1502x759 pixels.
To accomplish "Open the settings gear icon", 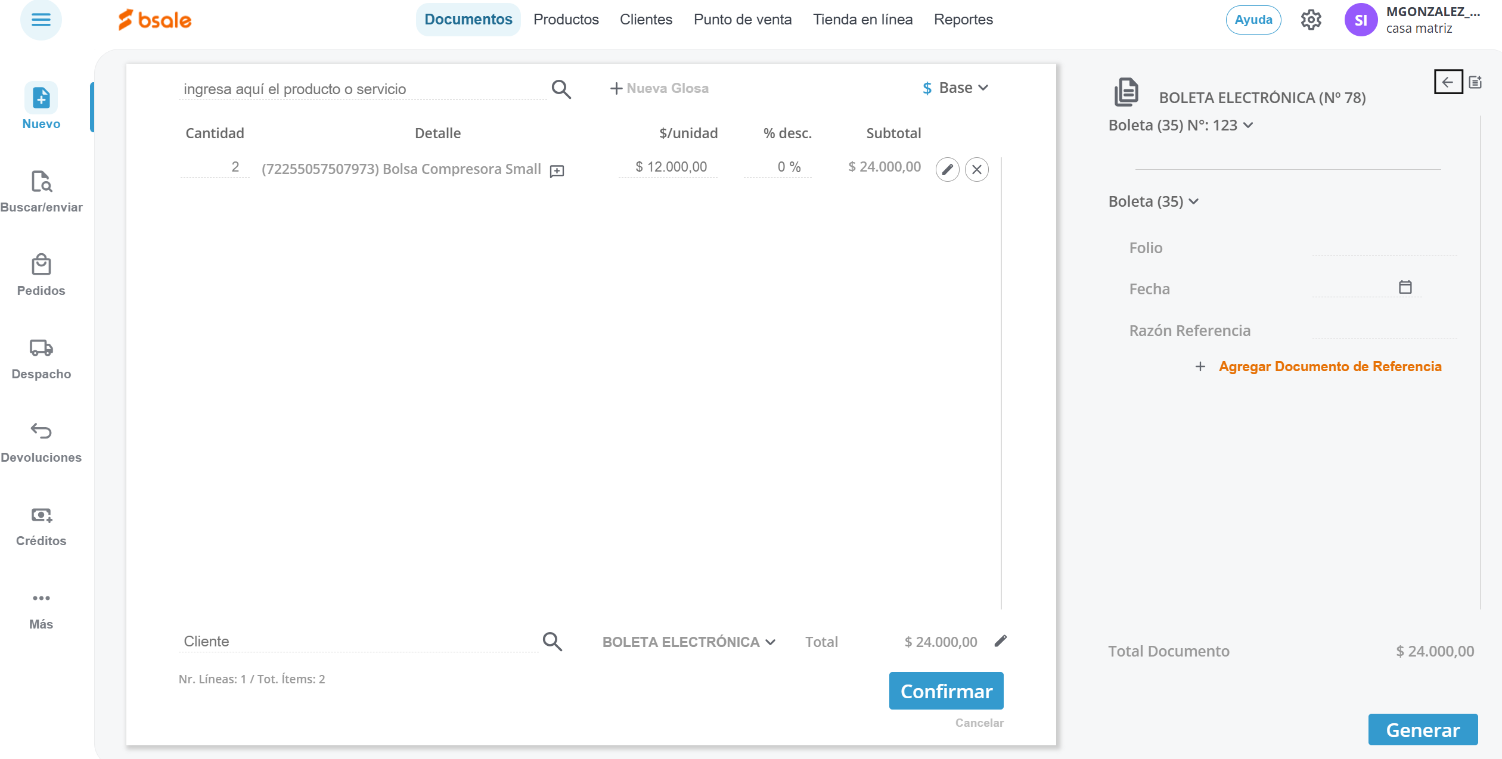I will pyautogui.click(x=1311, y=20).
